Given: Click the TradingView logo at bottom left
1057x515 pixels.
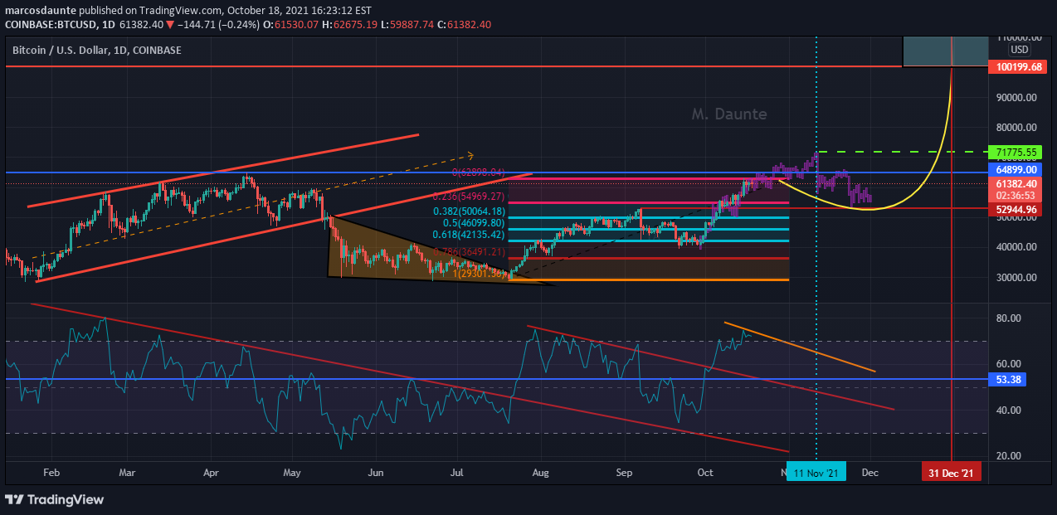Looking at the screenshot, I should point(55,499).
